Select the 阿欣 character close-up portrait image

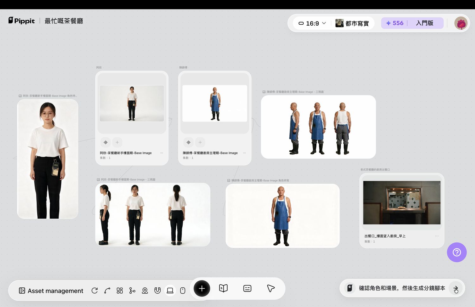[x=47, y=159]
